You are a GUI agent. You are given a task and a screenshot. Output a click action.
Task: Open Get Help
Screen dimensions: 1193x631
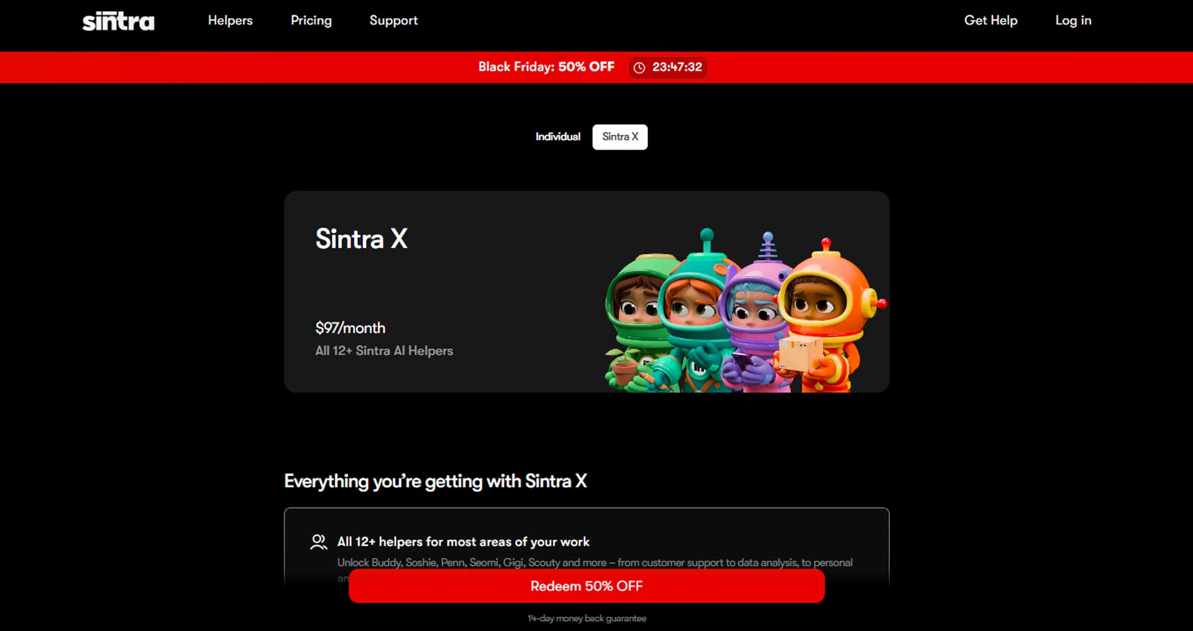[x=991, y=20]
